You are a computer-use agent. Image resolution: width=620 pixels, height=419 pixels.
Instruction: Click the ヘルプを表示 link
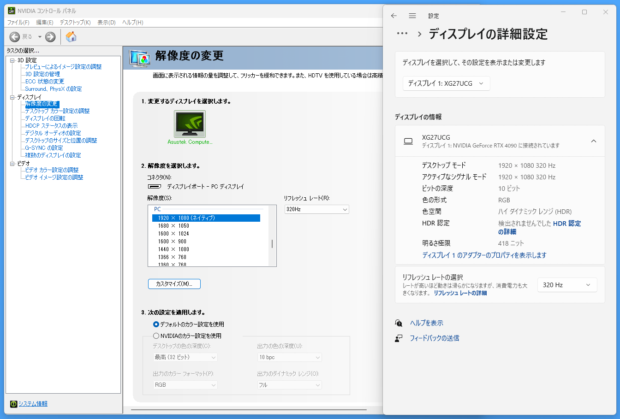point(427,323)
